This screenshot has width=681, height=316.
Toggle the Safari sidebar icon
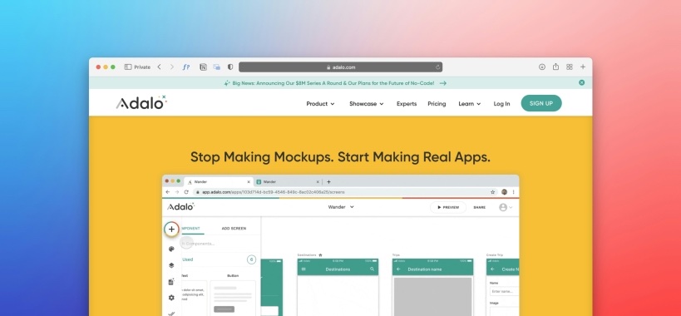pyautogui.click(x=128, y=67)
